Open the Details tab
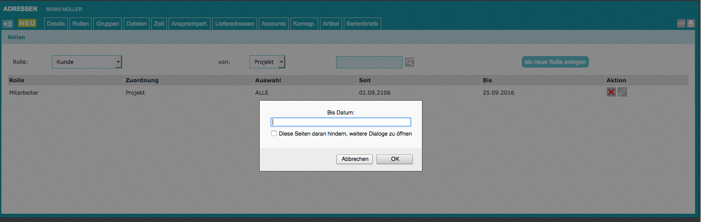 click(x=56, y=24)
